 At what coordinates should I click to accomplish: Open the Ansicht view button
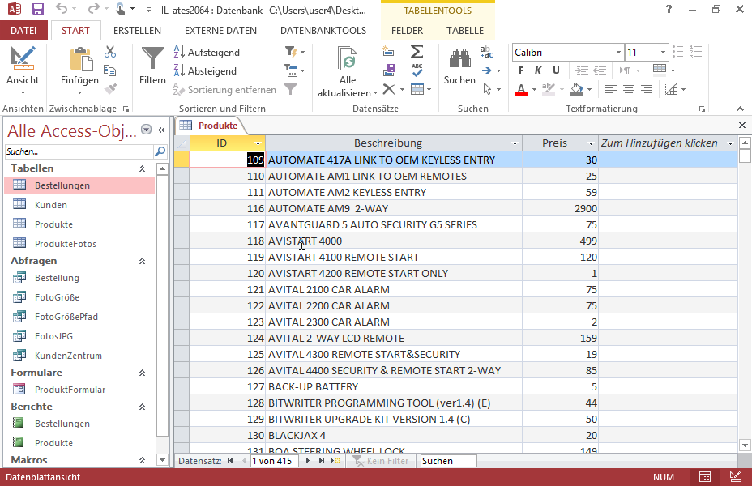click(23, 70)
